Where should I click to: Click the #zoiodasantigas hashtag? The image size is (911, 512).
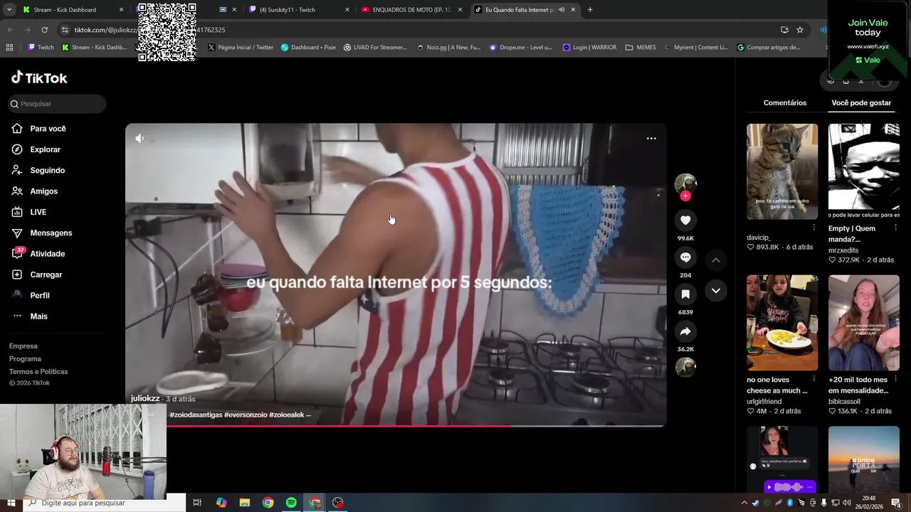tap(196, 415)
